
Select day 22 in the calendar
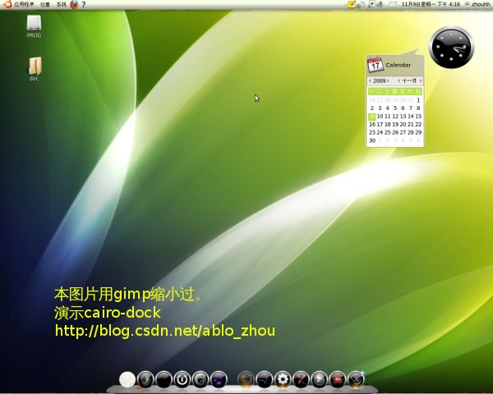point(418,125)
